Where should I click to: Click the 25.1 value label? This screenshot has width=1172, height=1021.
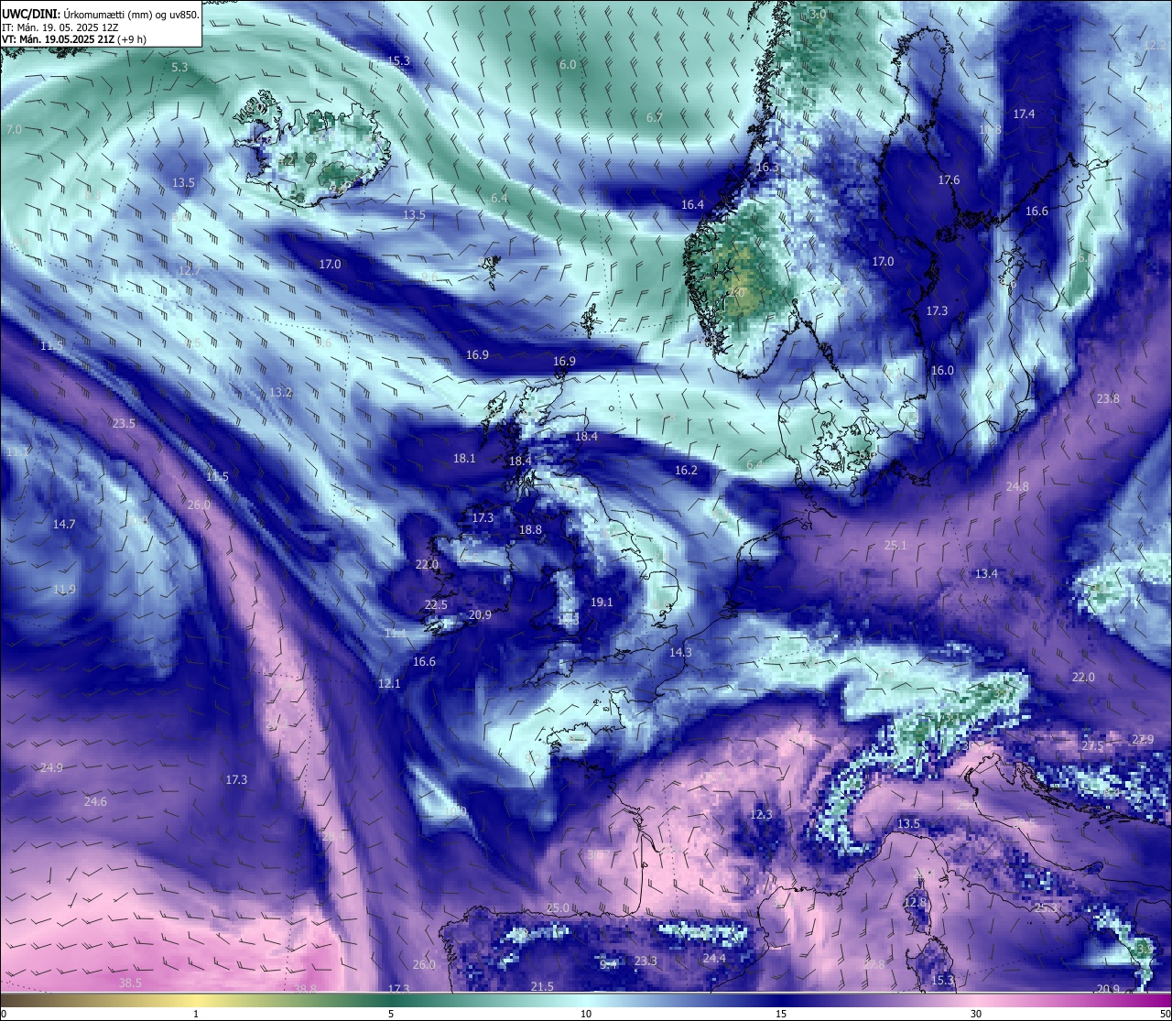pyautogui.click(x=895, y=545)
